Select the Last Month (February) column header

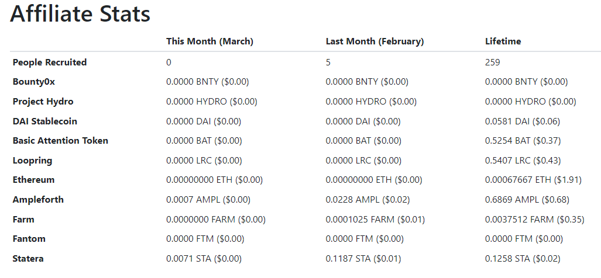(375, 41)
